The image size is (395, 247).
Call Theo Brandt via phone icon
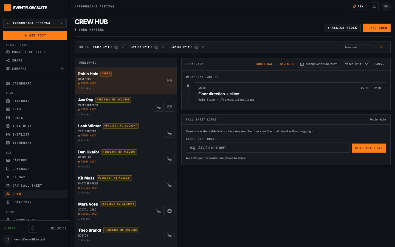tap(170, 235)
